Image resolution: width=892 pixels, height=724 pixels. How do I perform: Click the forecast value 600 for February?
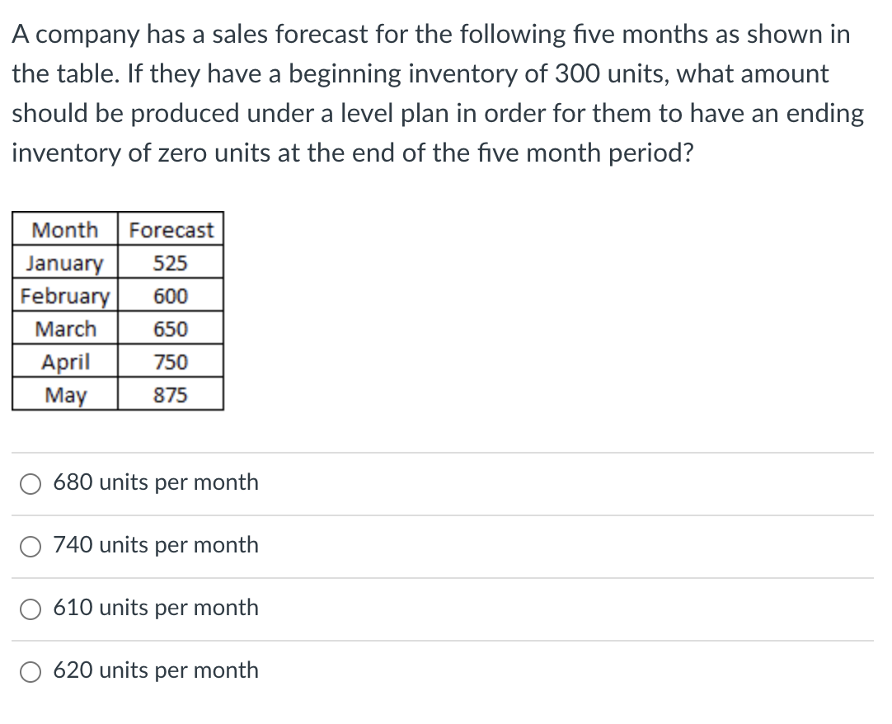tap(170, 295)
